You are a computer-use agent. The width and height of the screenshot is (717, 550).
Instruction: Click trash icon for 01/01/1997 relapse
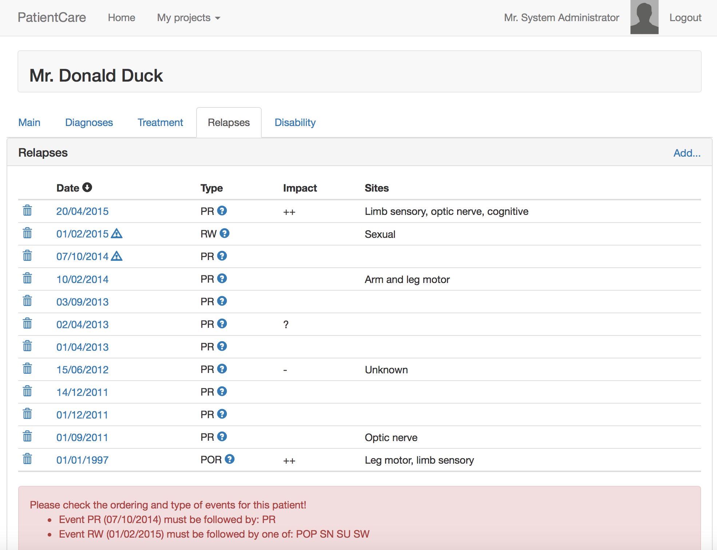[x=27, y=459]
